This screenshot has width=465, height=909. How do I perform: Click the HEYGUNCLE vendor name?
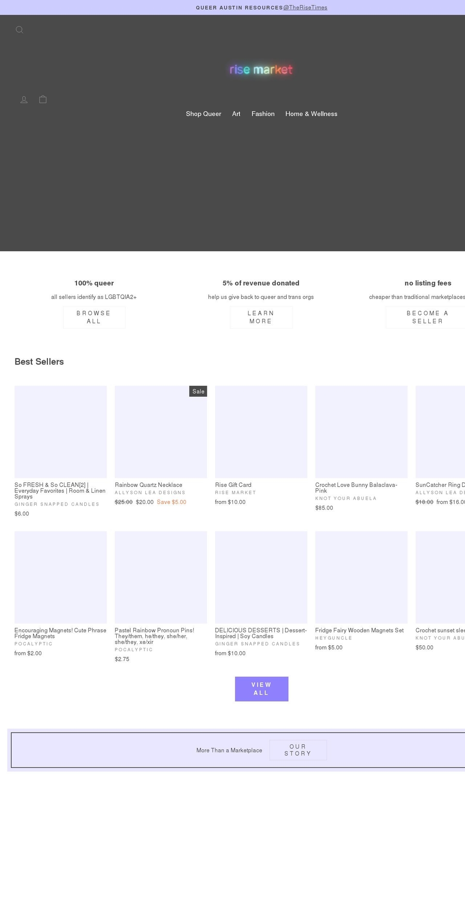coord(334,638)
